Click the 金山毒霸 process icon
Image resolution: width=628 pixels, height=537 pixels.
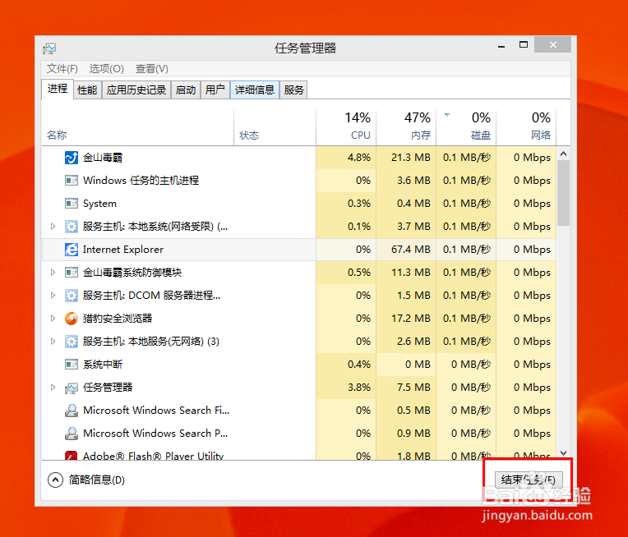72,158
